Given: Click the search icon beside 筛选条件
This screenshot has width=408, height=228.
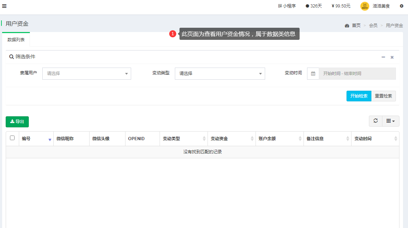Looking at the screenshot, I should tap(11, 57).
